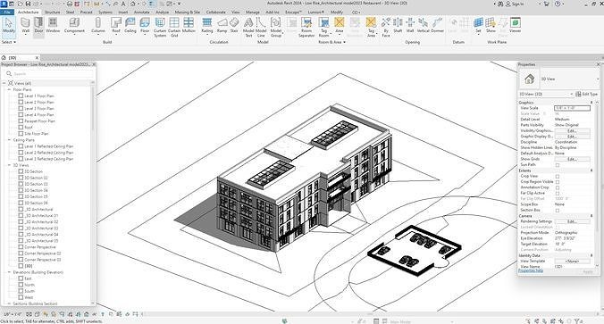Open the Annotate ribbon tab
The width and height of the screenshot is (604, 324).
pos(142,12)
